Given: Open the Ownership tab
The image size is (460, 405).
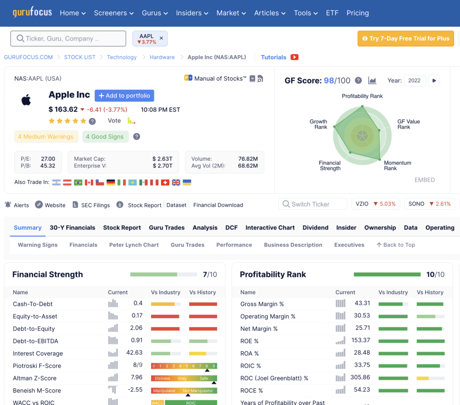Looking at the screenshot, I should [380, 228].
